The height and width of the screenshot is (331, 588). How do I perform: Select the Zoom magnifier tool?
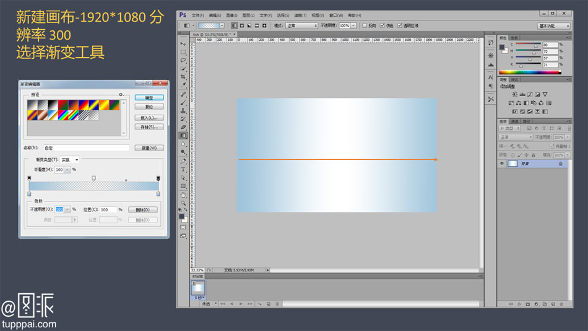point(183,203)
